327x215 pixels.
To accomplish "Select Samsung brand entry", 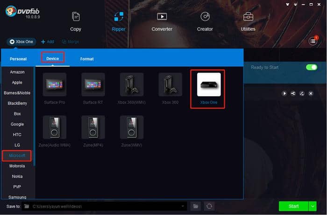I will tap(17, 197).
